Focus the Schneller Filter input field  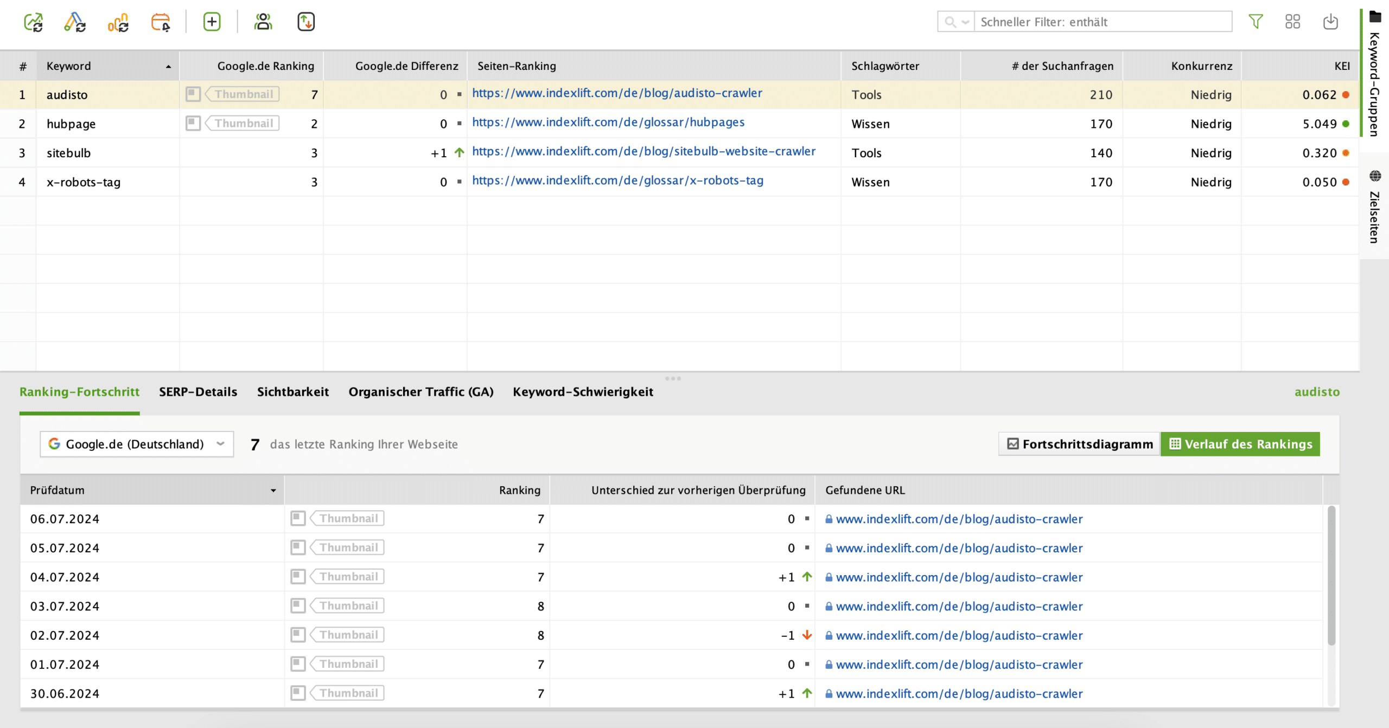1103,22
